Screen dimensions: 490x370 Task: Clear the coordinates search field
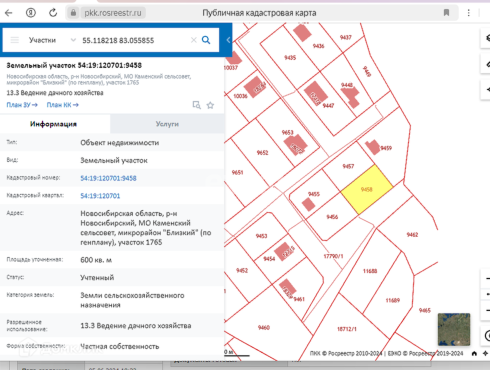click(x=193, y=40)
